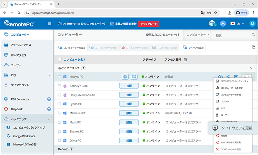Screen dimensions: 258x155
Task: Toggle the gear options dropdown for Harry's-PC
Action: coord(247,77)
